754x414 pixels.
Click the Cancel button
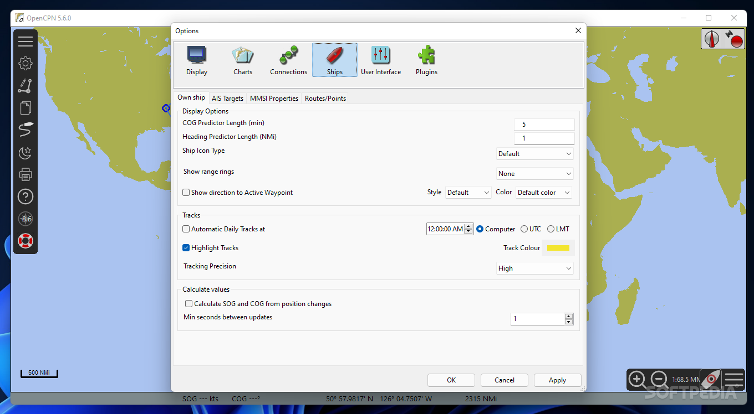505,380
